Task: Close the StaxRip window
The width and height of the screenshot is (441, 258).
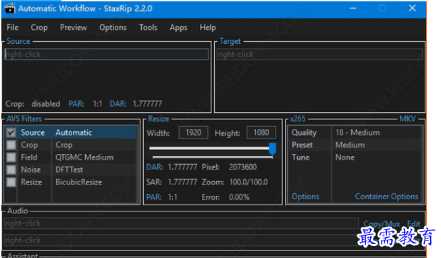Action: [x=413, y=8]
